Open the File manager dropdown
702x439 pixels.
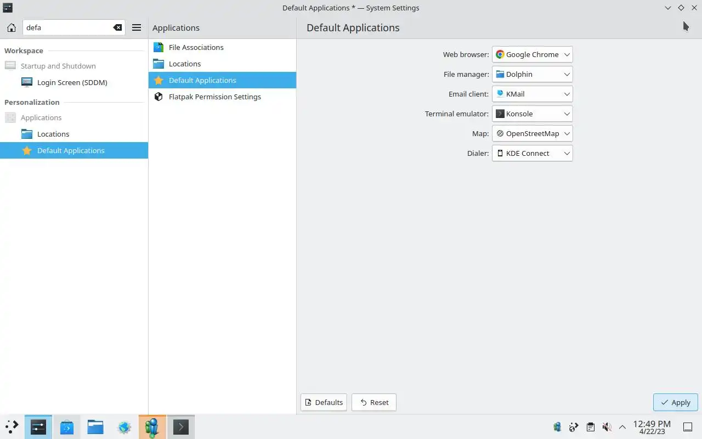click(x=532, y=74)
